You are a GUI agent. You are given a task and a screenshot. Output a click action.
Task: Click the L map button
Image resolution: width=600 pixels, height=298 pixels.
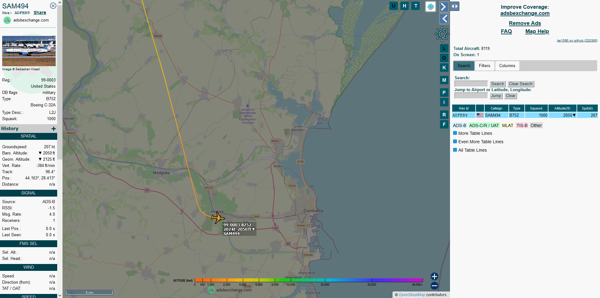pos(444,48)
